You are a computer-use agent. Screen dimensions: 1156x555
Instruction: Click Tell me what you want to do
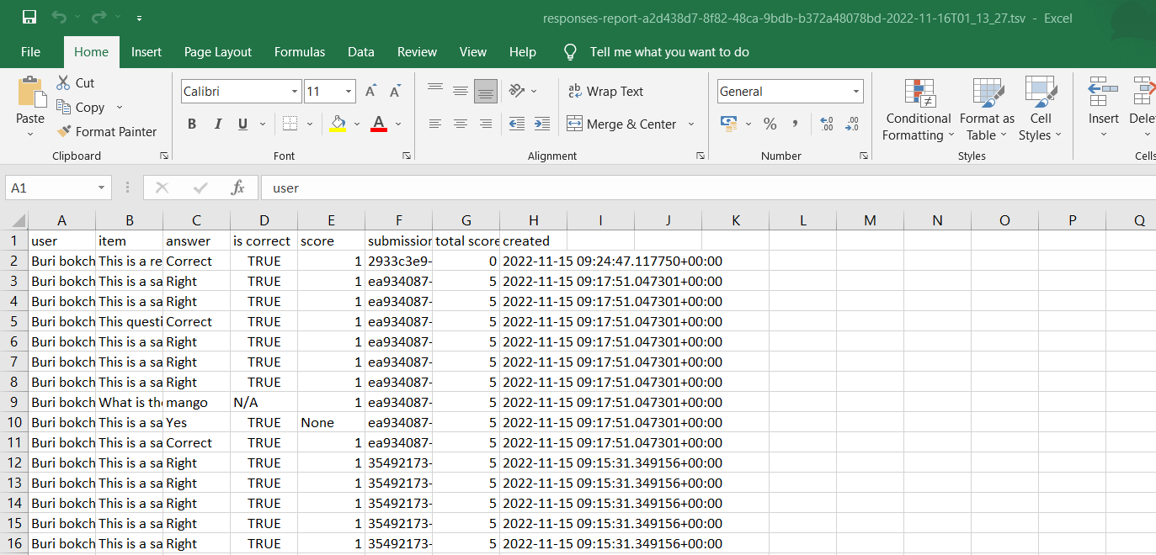669,52
